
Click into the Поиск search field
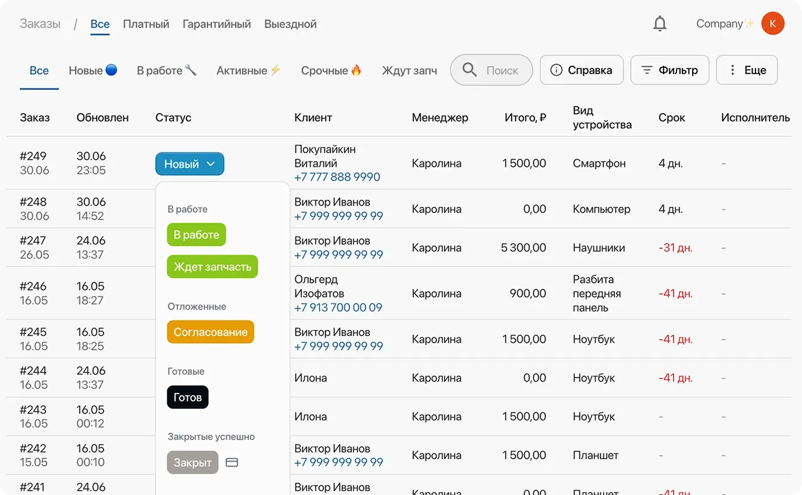(x=502, y=71)
